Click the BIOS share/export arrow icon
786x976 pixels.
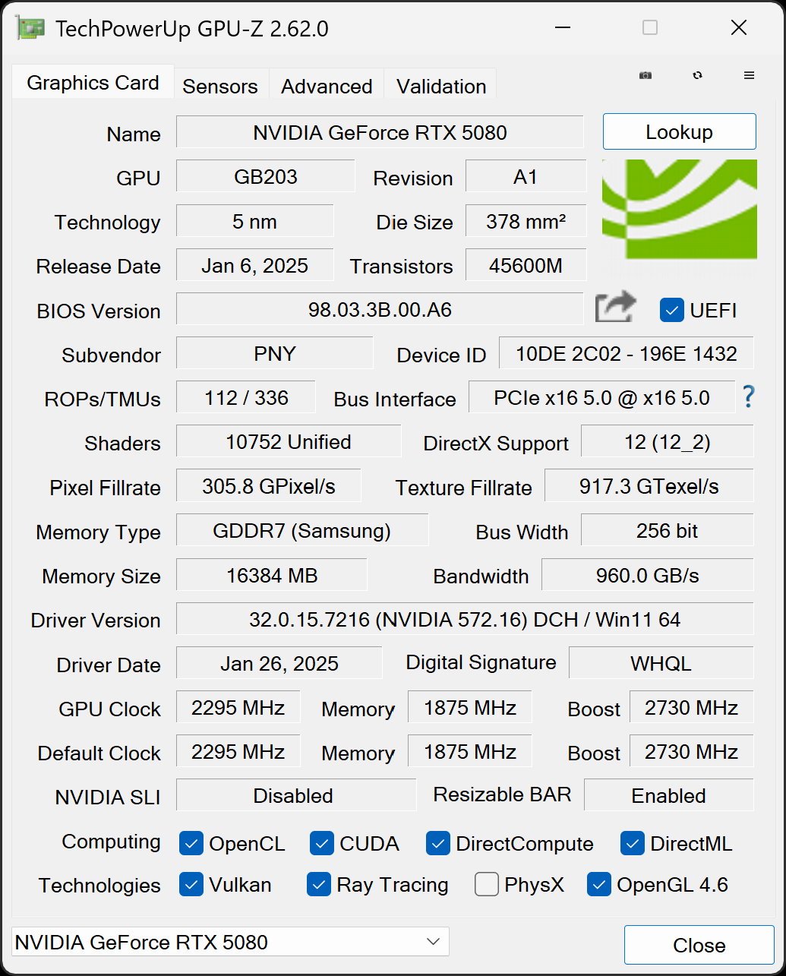click(615, 308)
